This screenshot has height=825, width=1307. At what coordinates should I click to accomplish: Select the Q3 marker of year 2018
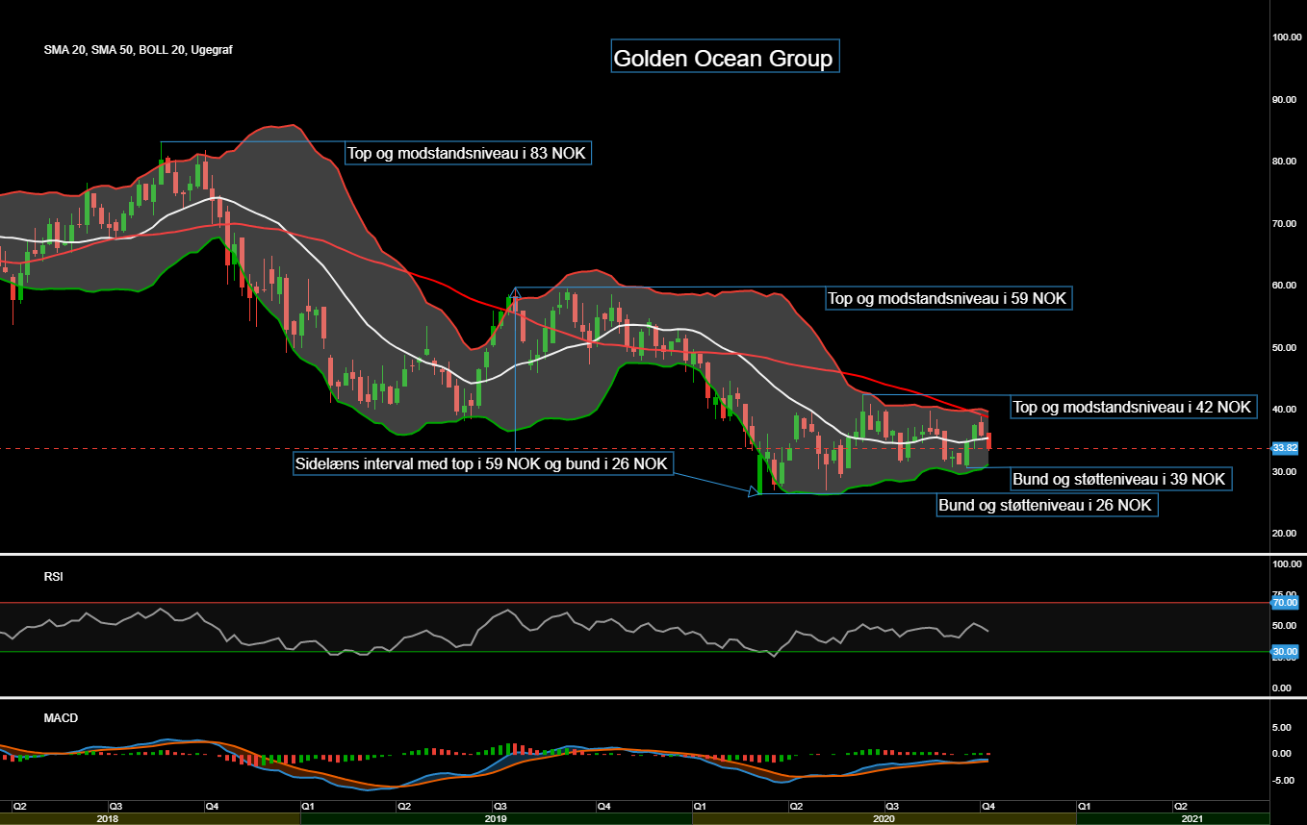click(x=115, y=805)
